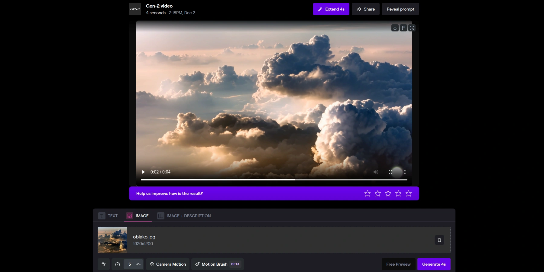This screenshot has height=272, width=544.
Task: Mute the video with the speaker icon
Action: [376, 172]
